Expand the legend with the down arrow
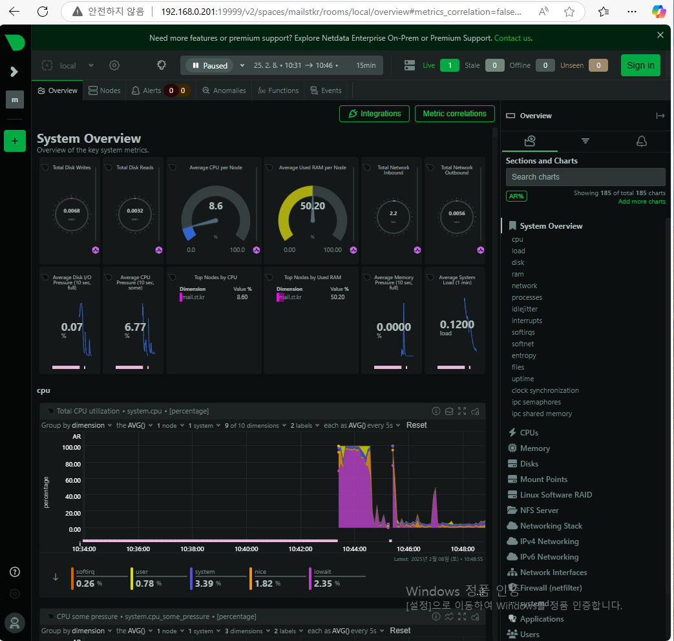The width and height of the screenshot is (674, 641). click(x=56, y=577)
